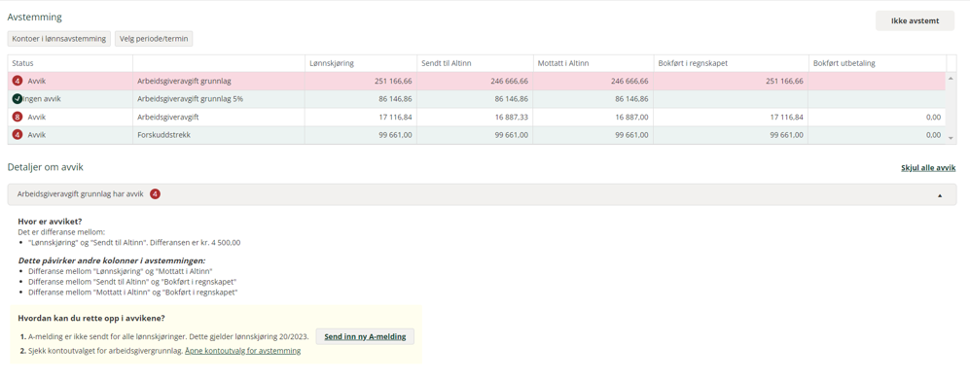970x380 pixels.
Task: Click Lønnskjøring value 86 146,86
Action: [395, 99]
